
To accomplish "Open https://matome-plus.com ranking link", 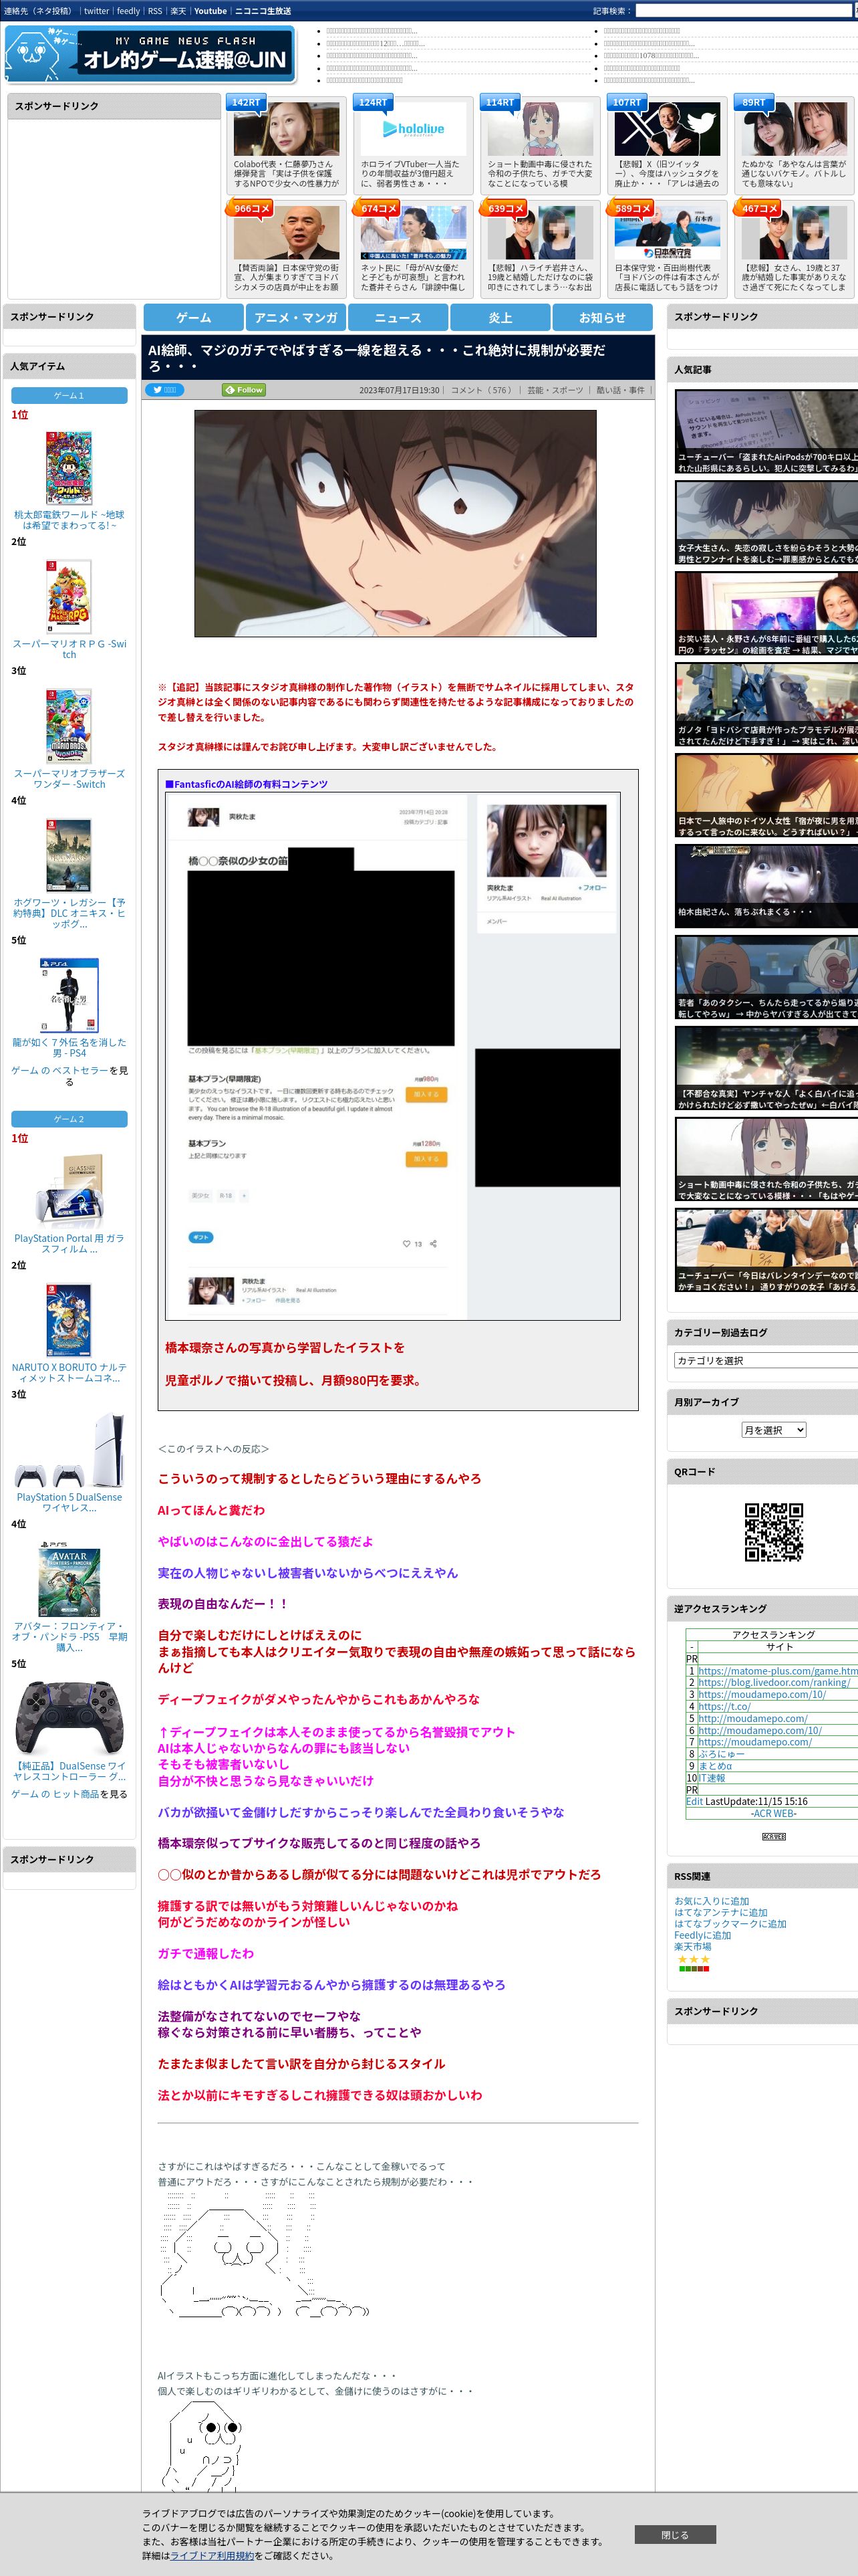I will click(777, 1671).
